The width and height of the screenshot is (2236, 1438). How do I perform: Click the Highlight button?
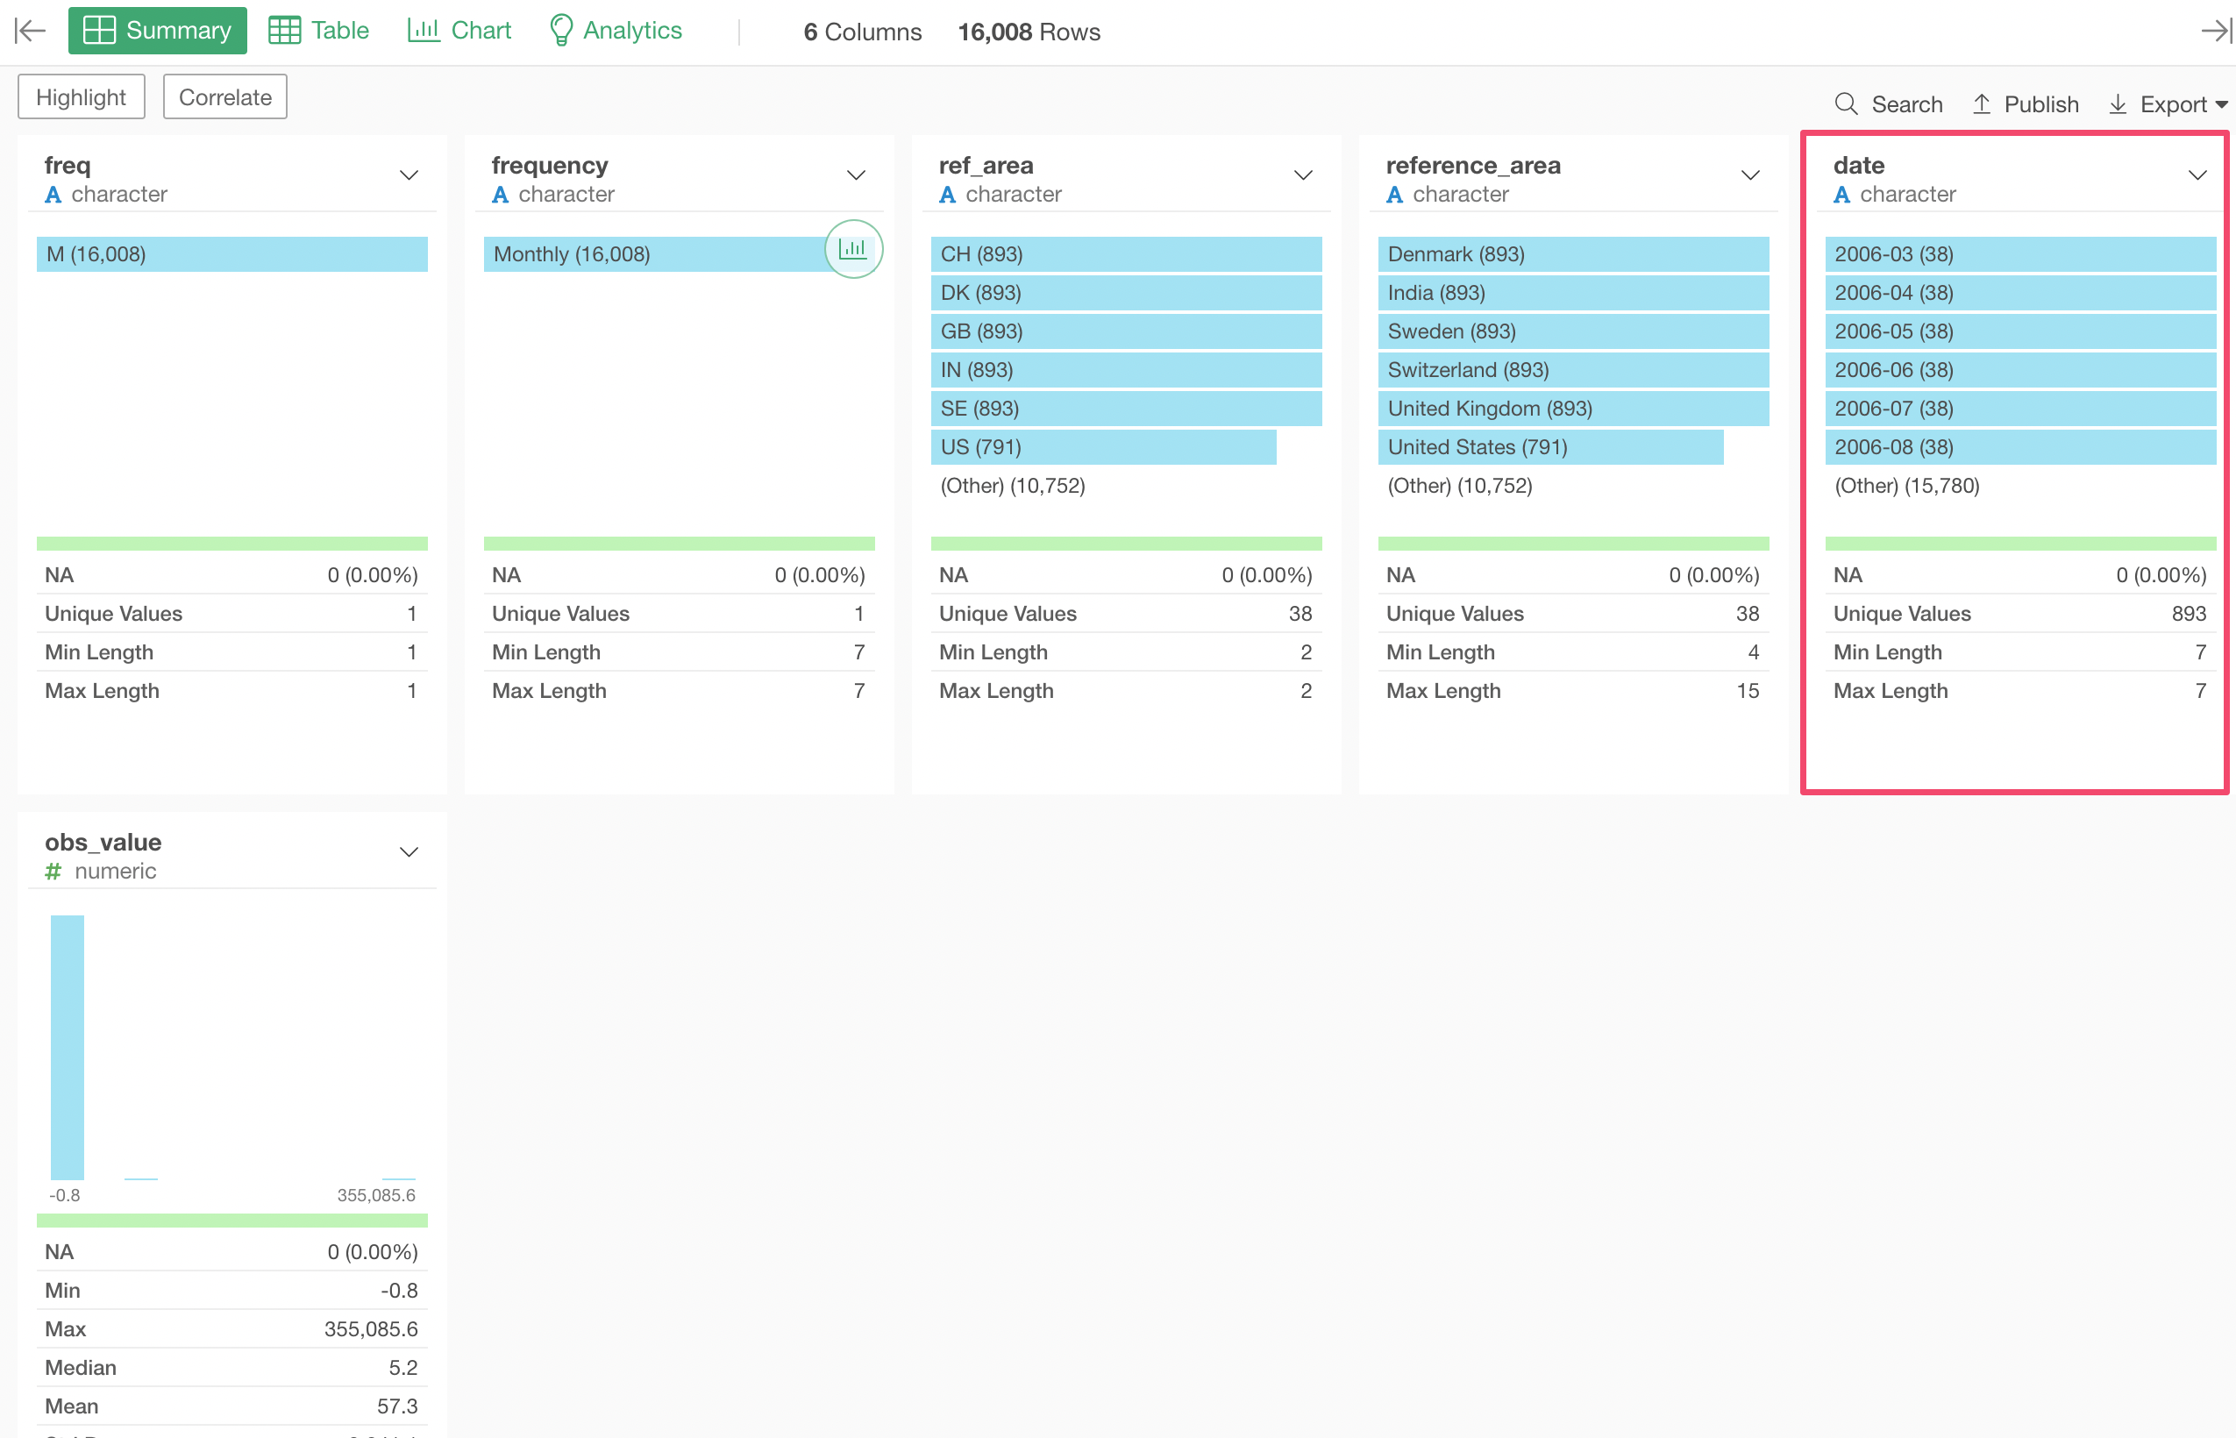(x=82, y=97)
